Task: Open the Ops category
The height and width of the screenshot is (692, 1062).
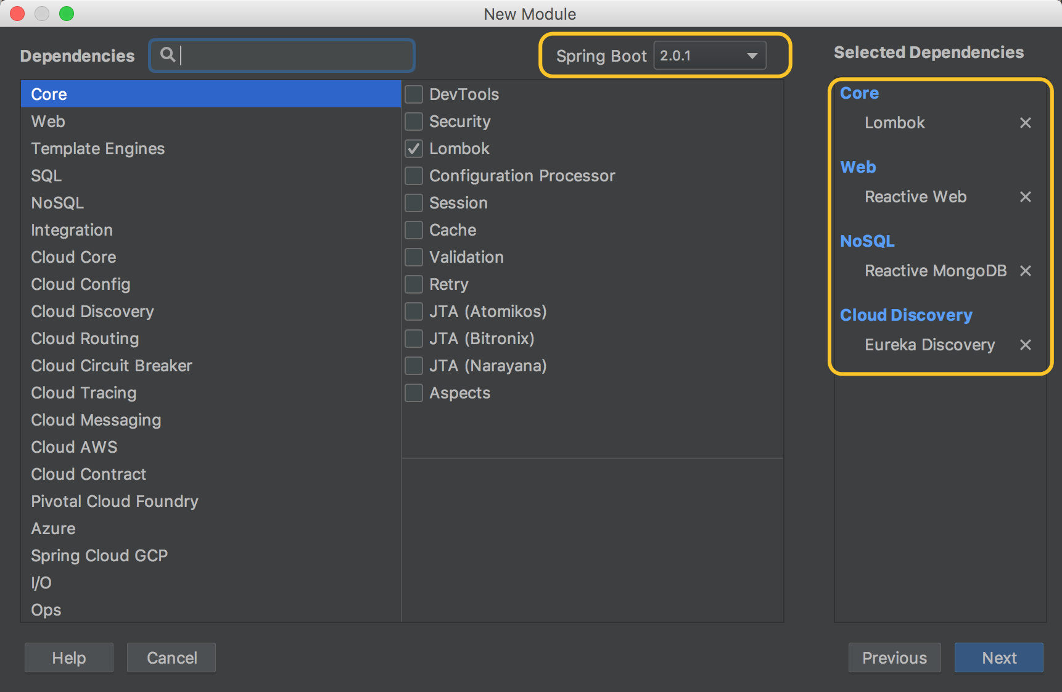Action: point(211,609)
